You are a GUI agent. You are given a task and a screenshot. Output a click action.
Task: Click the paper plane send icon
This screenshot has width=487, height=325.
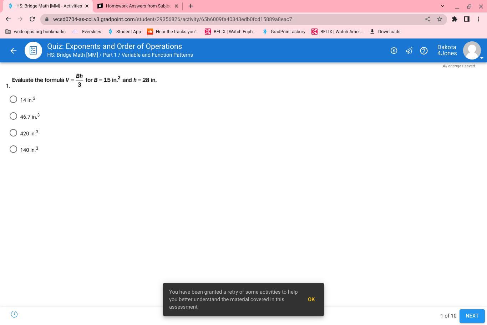409,51
